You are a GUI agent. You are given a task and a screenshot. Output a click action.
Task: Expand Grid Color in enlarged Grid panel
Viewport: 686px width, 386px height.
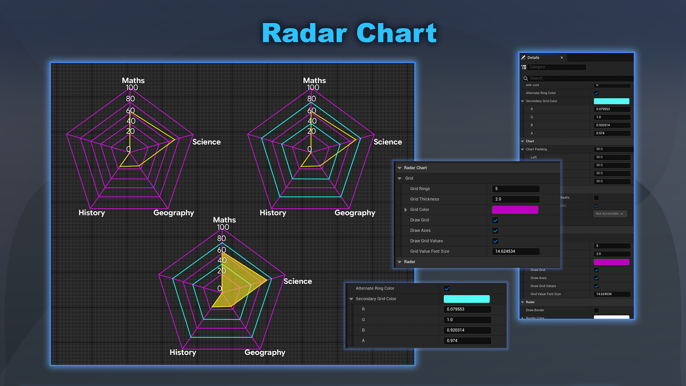tap(406, 210)
